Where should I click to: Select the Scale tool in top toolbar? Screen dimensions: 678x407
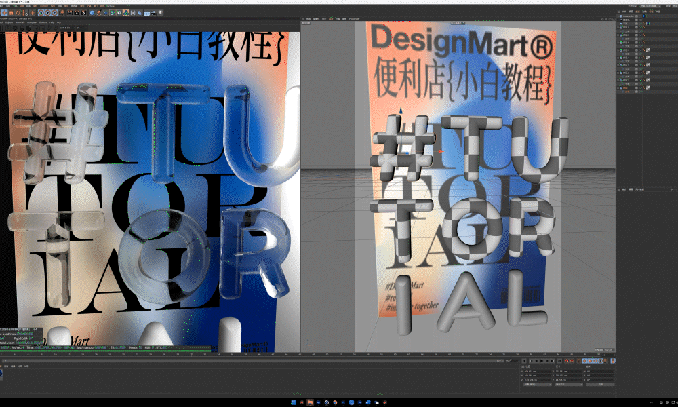12,13
